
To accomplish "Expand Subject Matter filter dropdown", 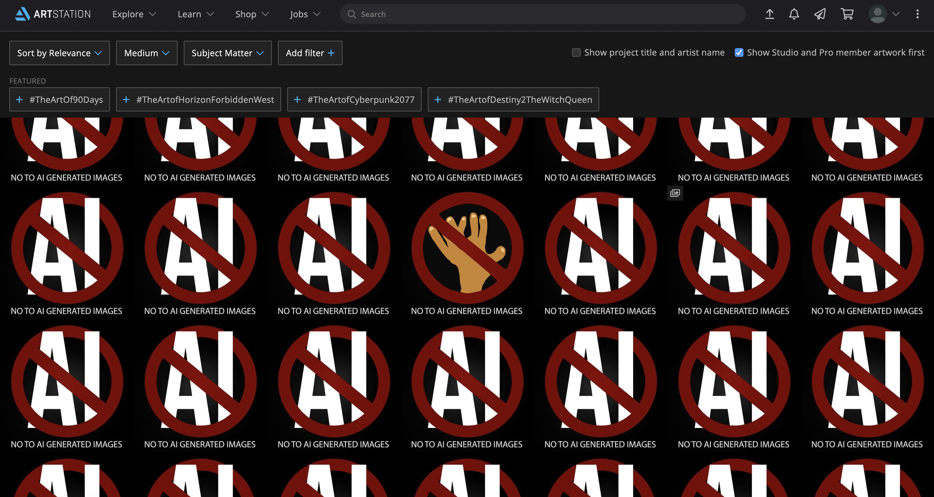I will tap(227, 53).
